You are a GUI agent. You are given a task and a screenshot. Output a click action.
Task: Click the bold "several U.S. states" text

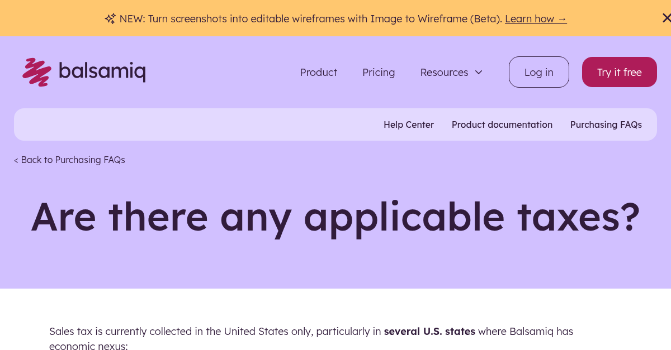pos(429,332)
